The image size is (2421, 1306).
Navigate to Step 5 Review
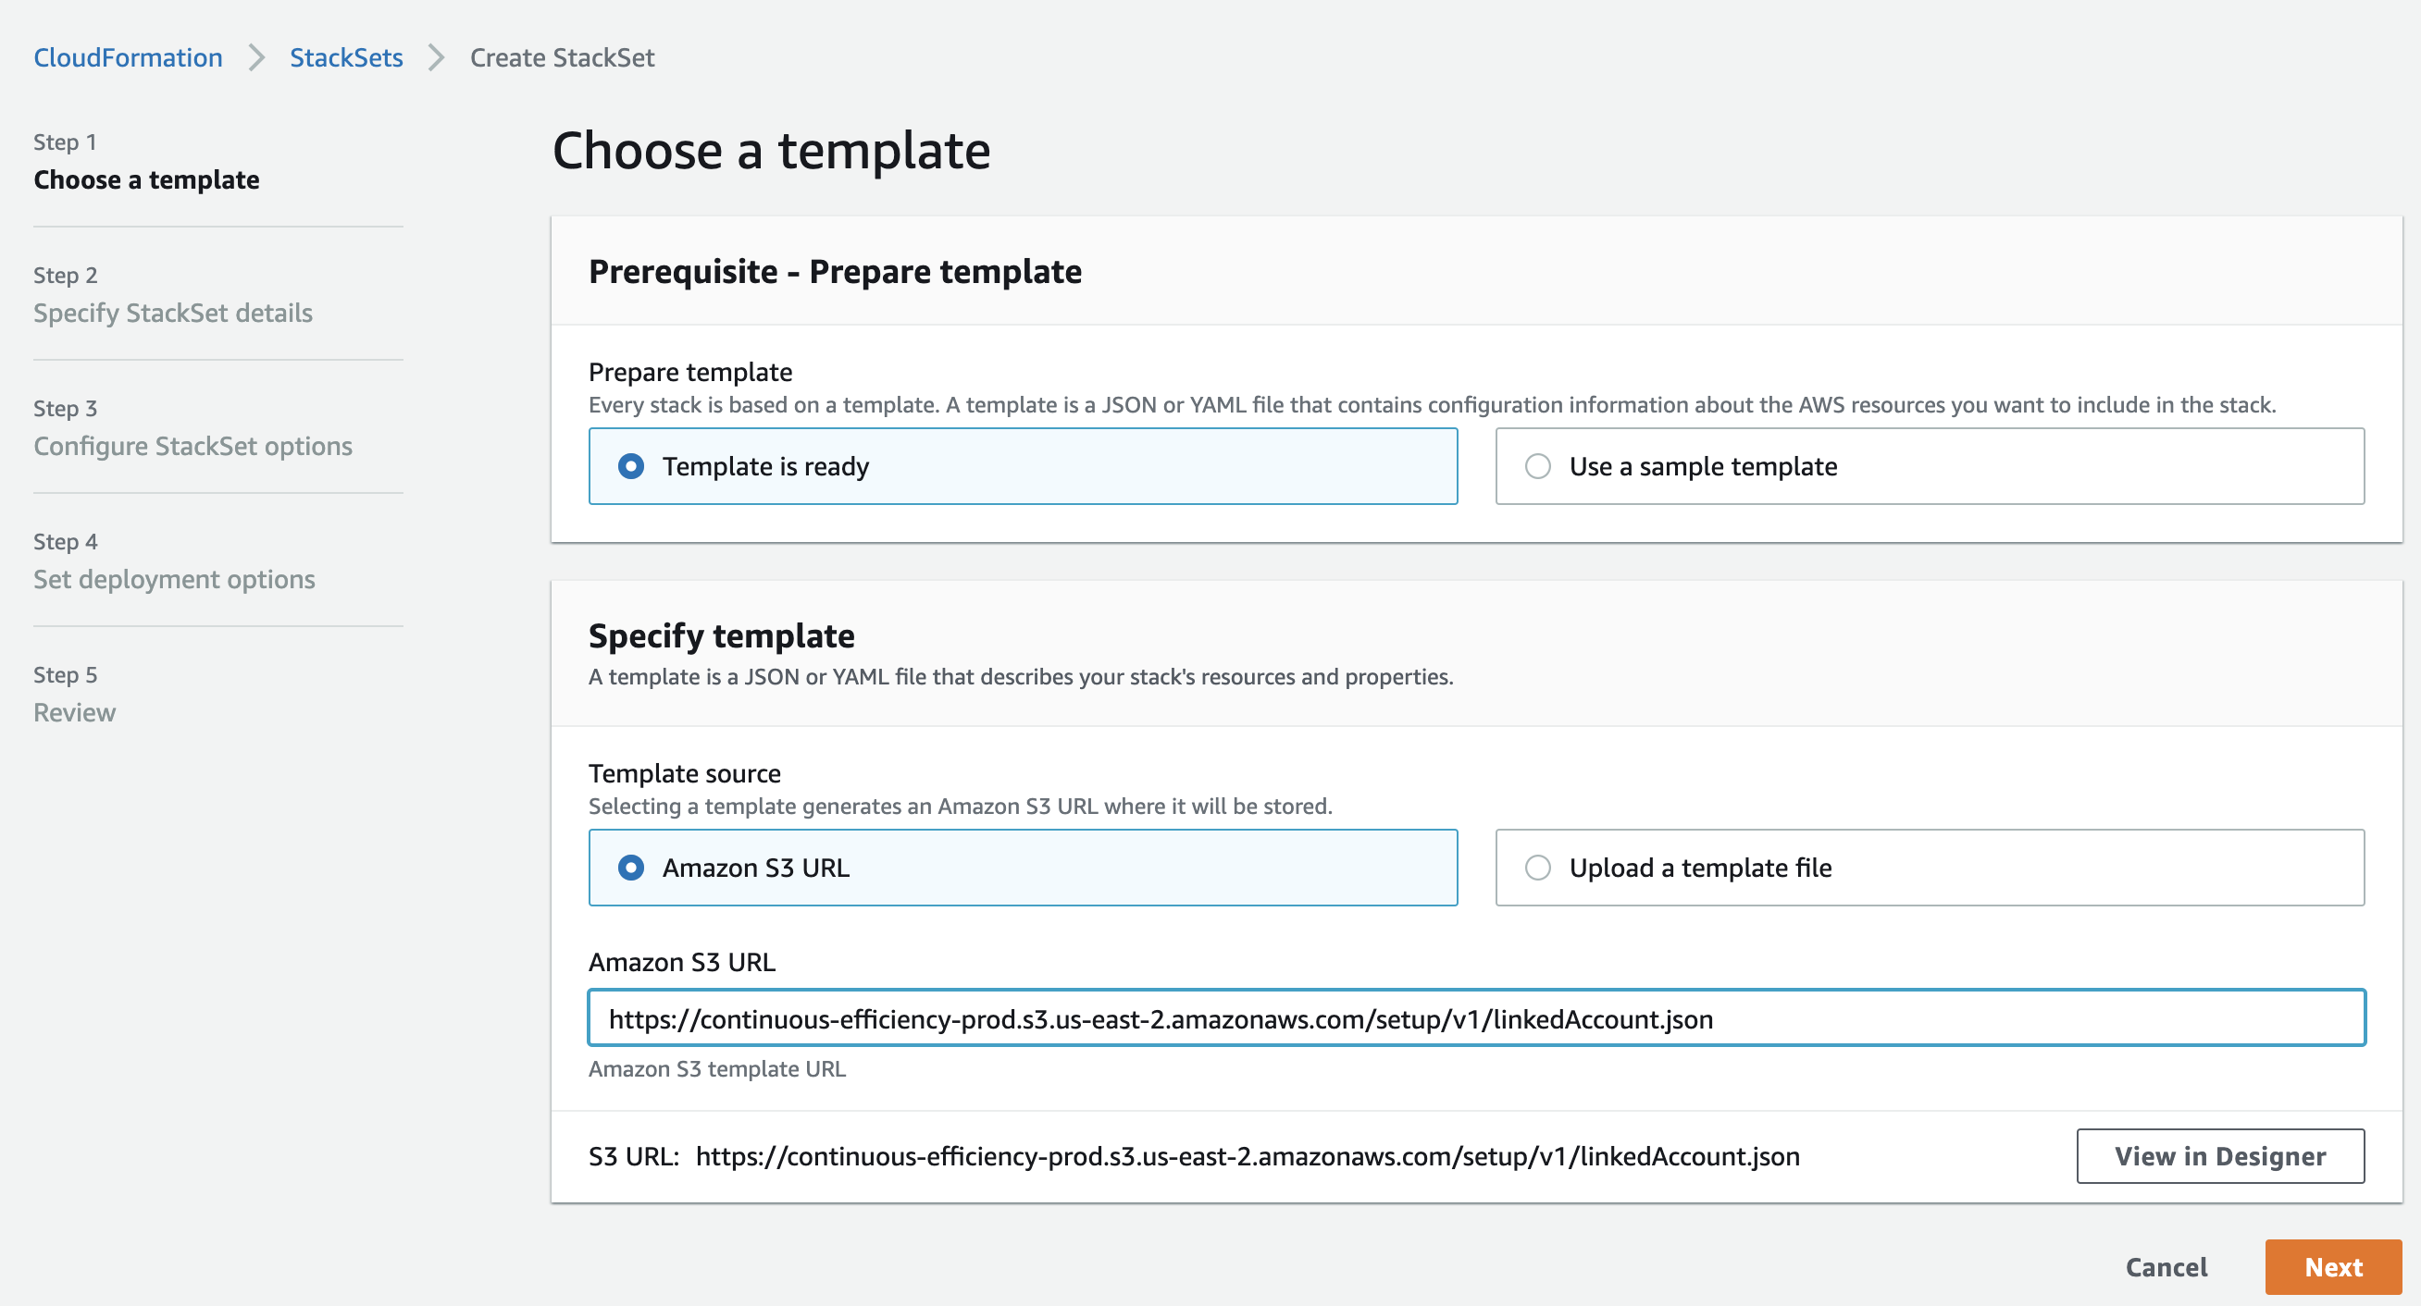pyautogui.click(x=74, y=713)
